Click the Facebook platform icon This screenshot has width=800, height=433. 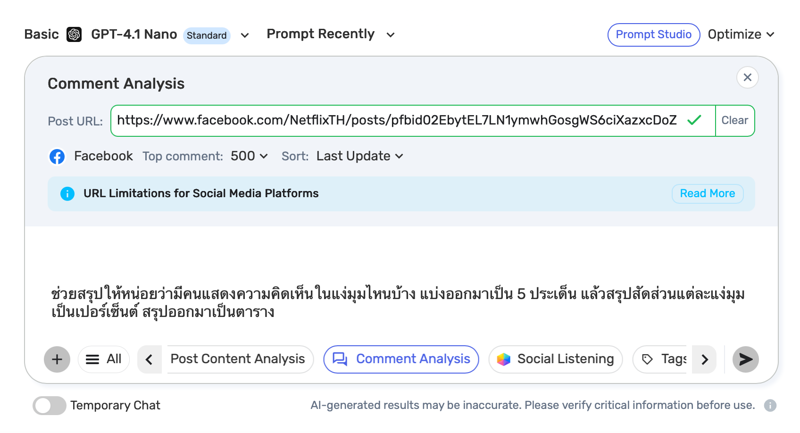pos(57,156)
